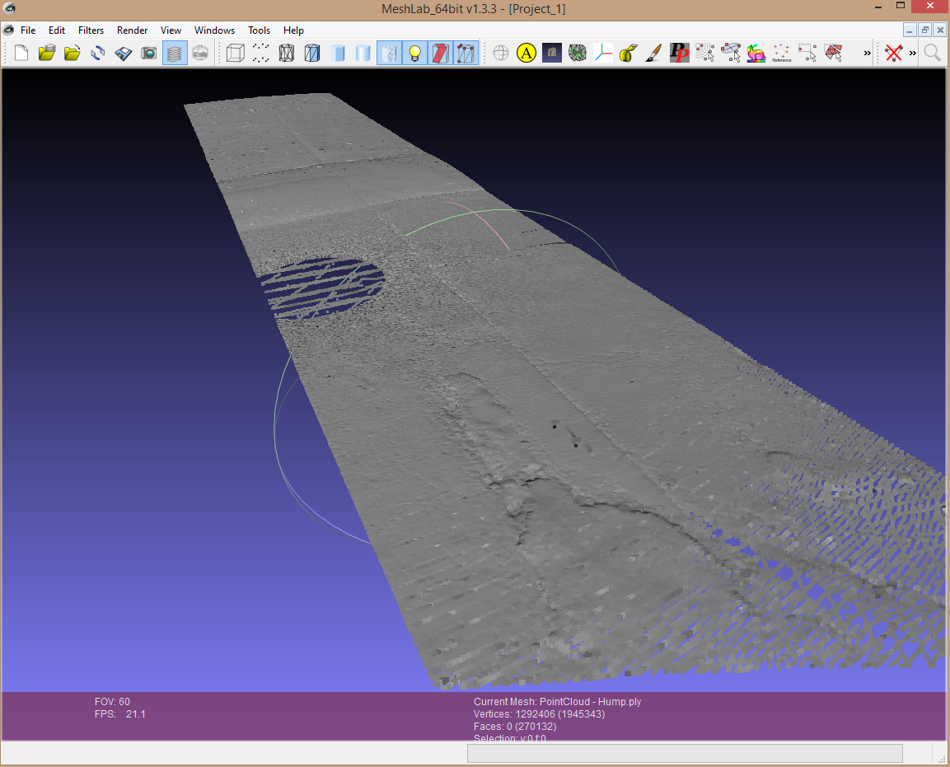
Task: Toggle the light bulb lighting
Action: [x=414, y=54]
